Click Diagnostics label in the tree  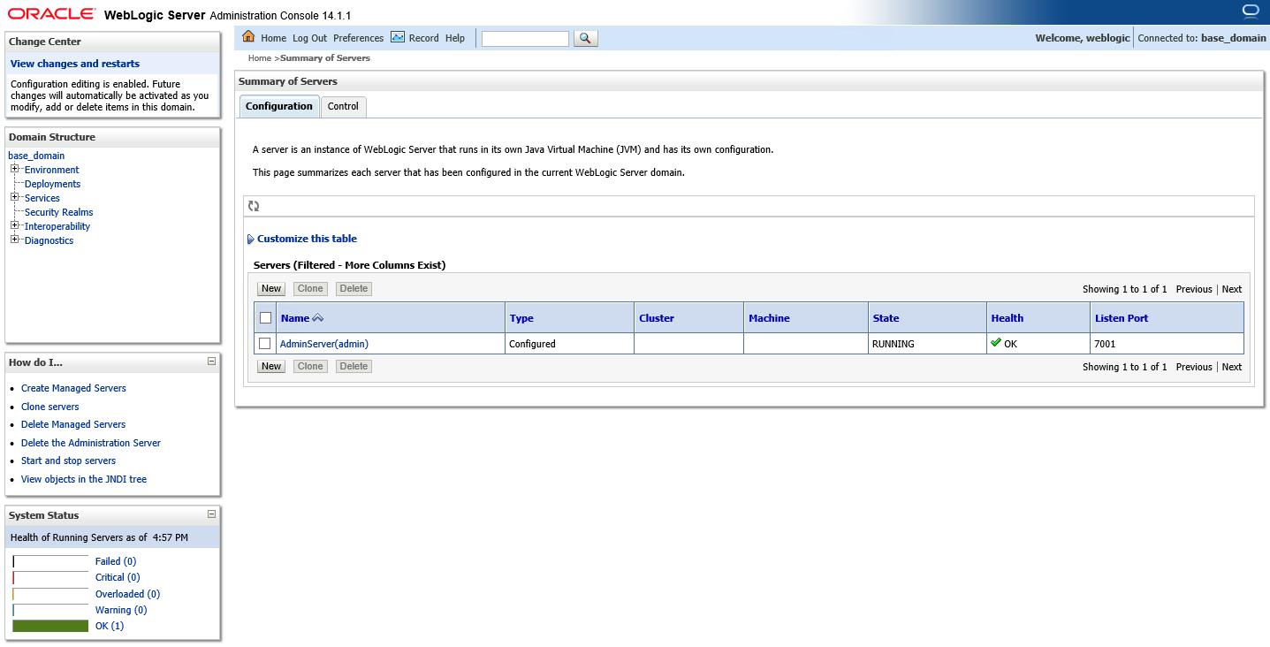pos(49,240)
